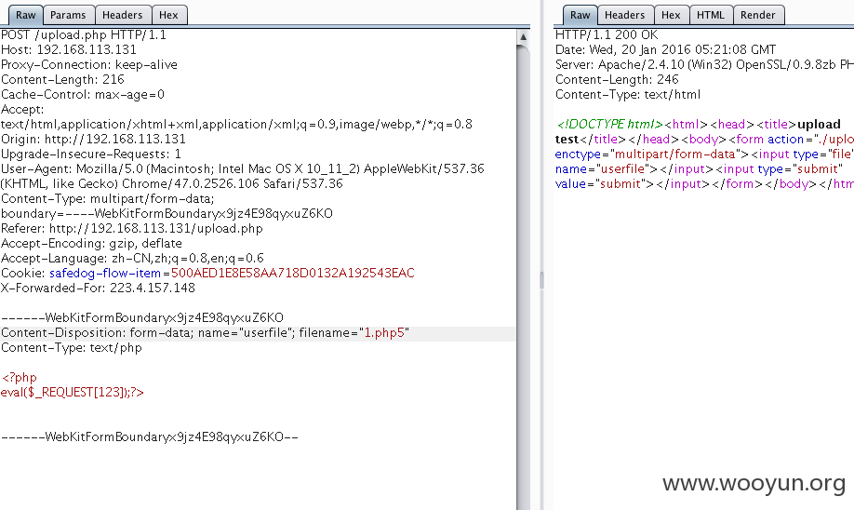The image size is (854, 510).
Task: Click the response Content-Length: 246 header
Action: 617,79
